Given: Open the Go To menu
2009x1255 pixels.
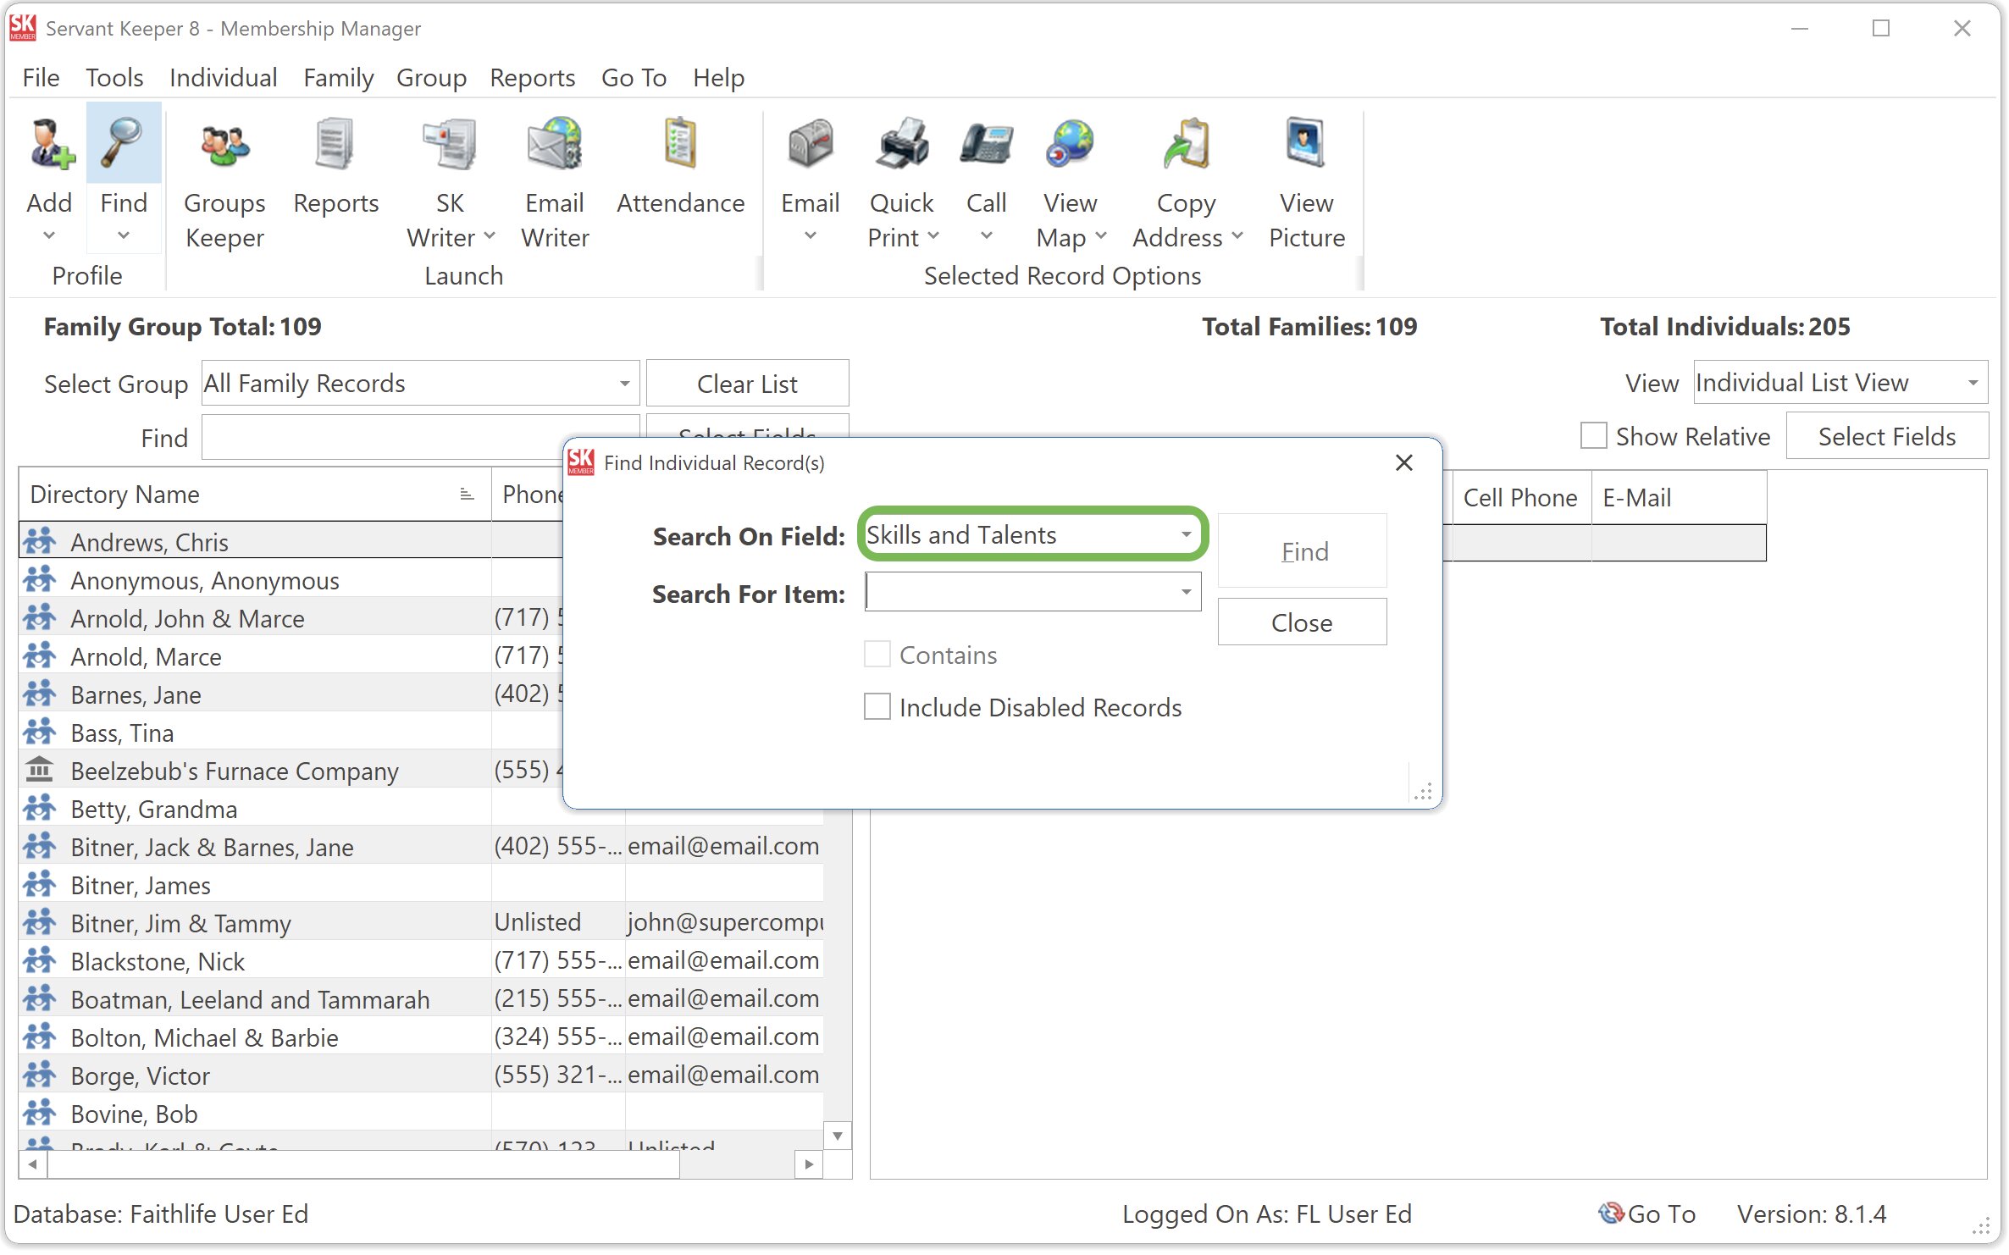Looking at the screenshot, I should pos(634,77).
